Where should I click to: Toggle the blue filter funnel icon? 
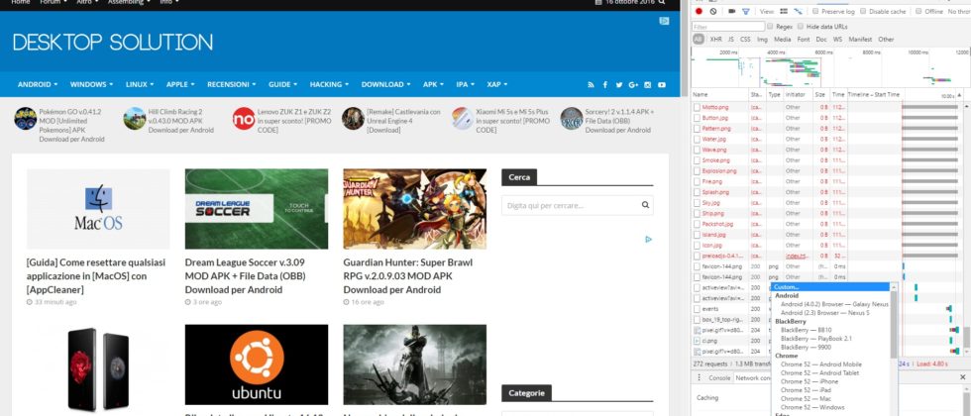(x=746, y=11)
